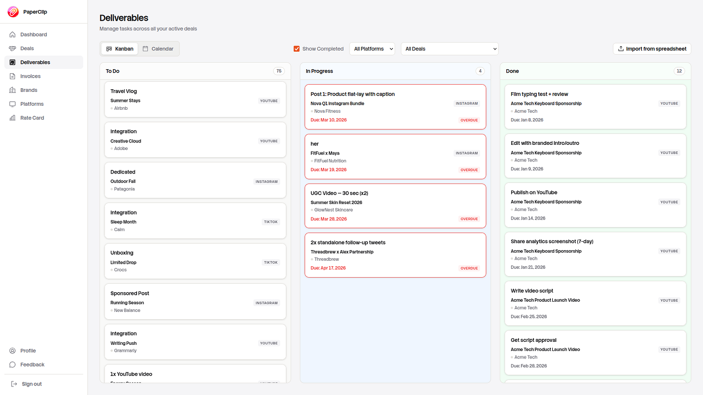Click the PaperClip logo icon

(x=13, y=12)
